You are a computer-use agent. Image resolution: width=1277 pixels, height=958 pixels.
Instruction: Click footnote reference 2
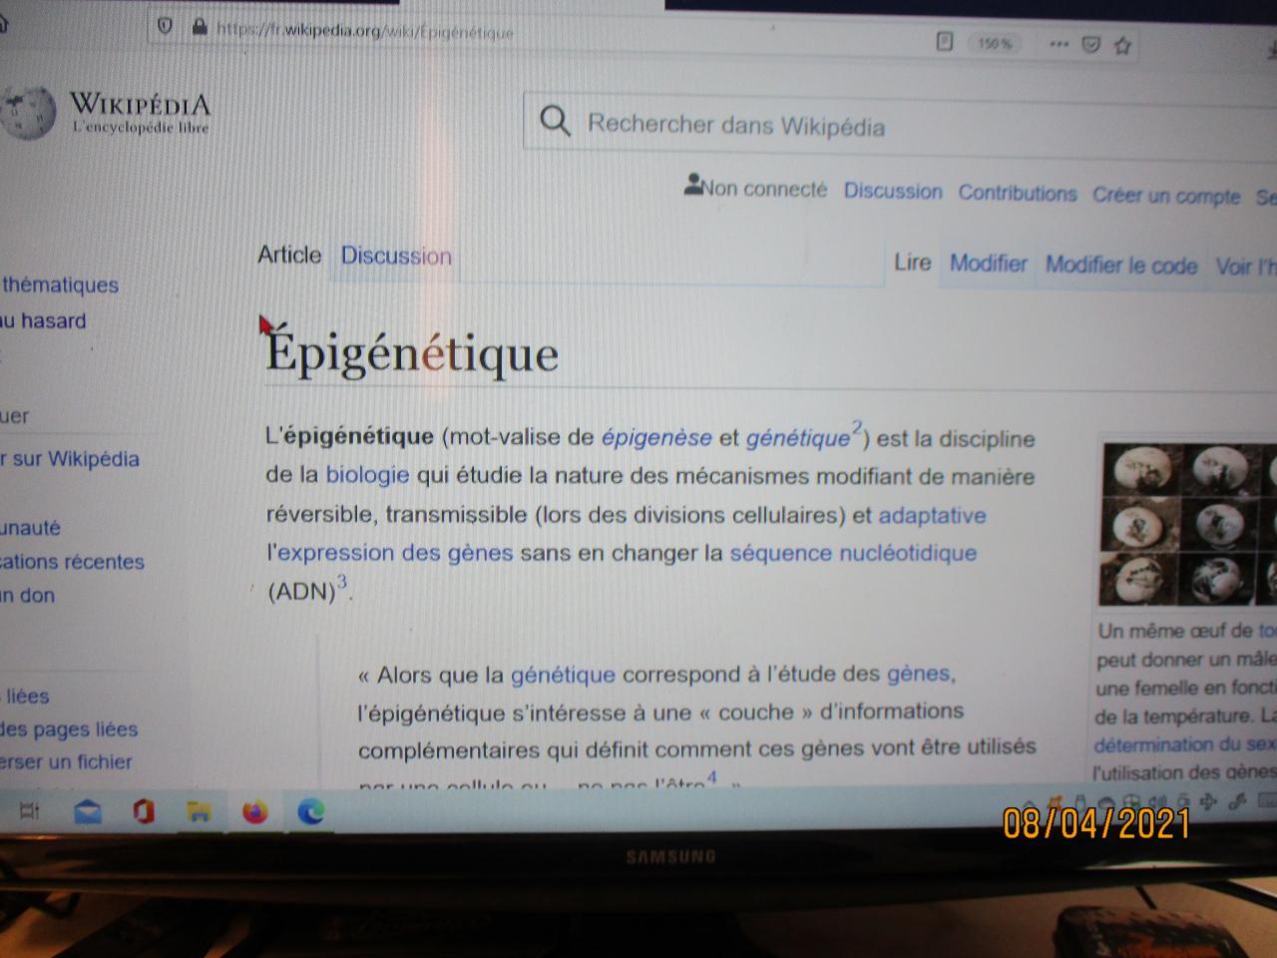[856, 428]
